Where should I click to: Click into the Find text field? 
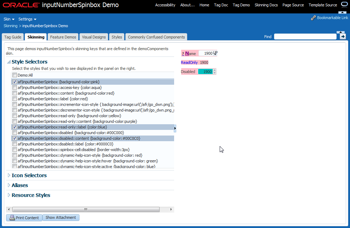(305, 37)
